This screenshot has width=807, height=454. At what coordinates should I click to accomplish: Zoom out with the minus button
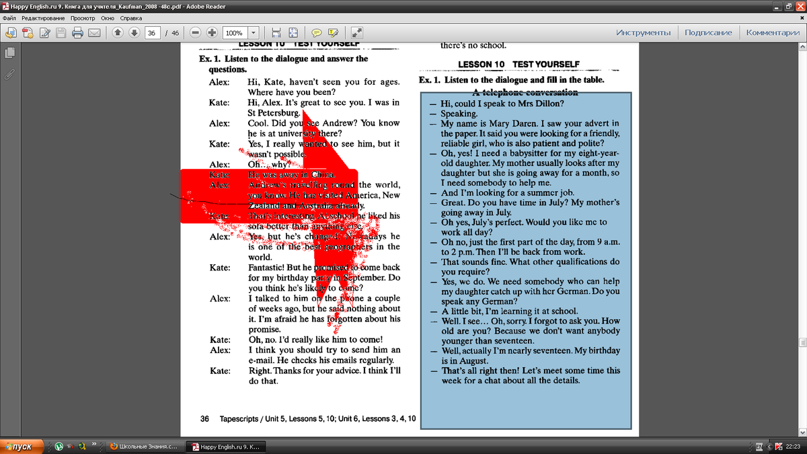tap(195, 33)
